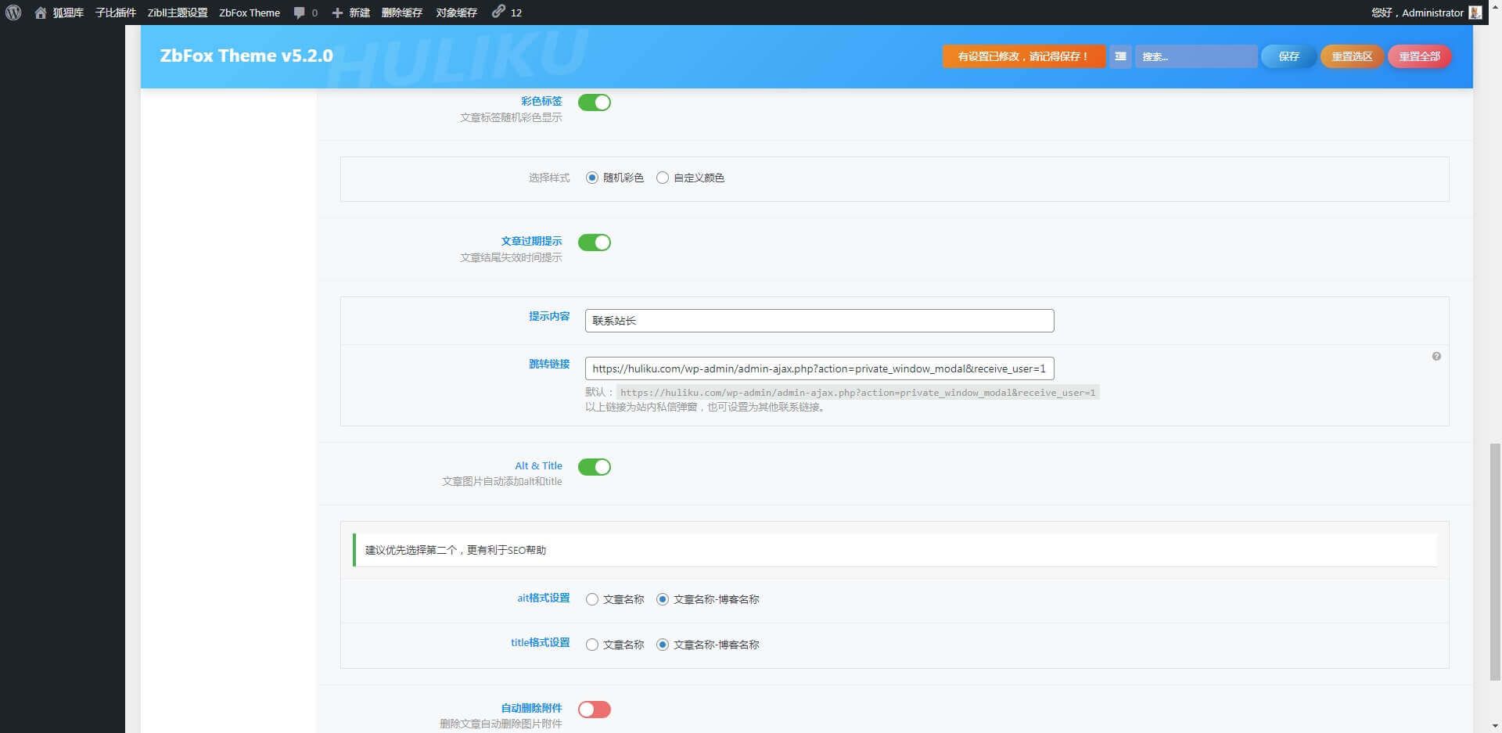Turn off the 文章过期提示 switch
The width and height of the screenshot is (1502, 733).
point(595,243)
